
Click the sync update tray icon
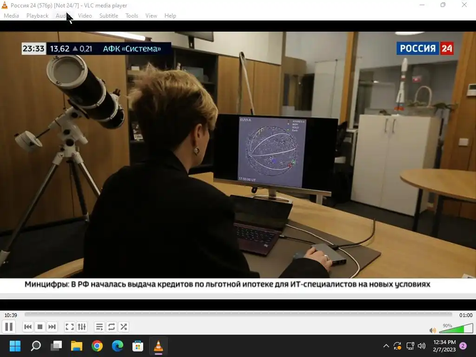pyautogui.click(x=397, y=346)
